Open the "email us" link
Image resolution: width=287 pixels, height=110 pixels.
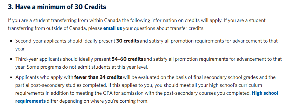point(113,28)
